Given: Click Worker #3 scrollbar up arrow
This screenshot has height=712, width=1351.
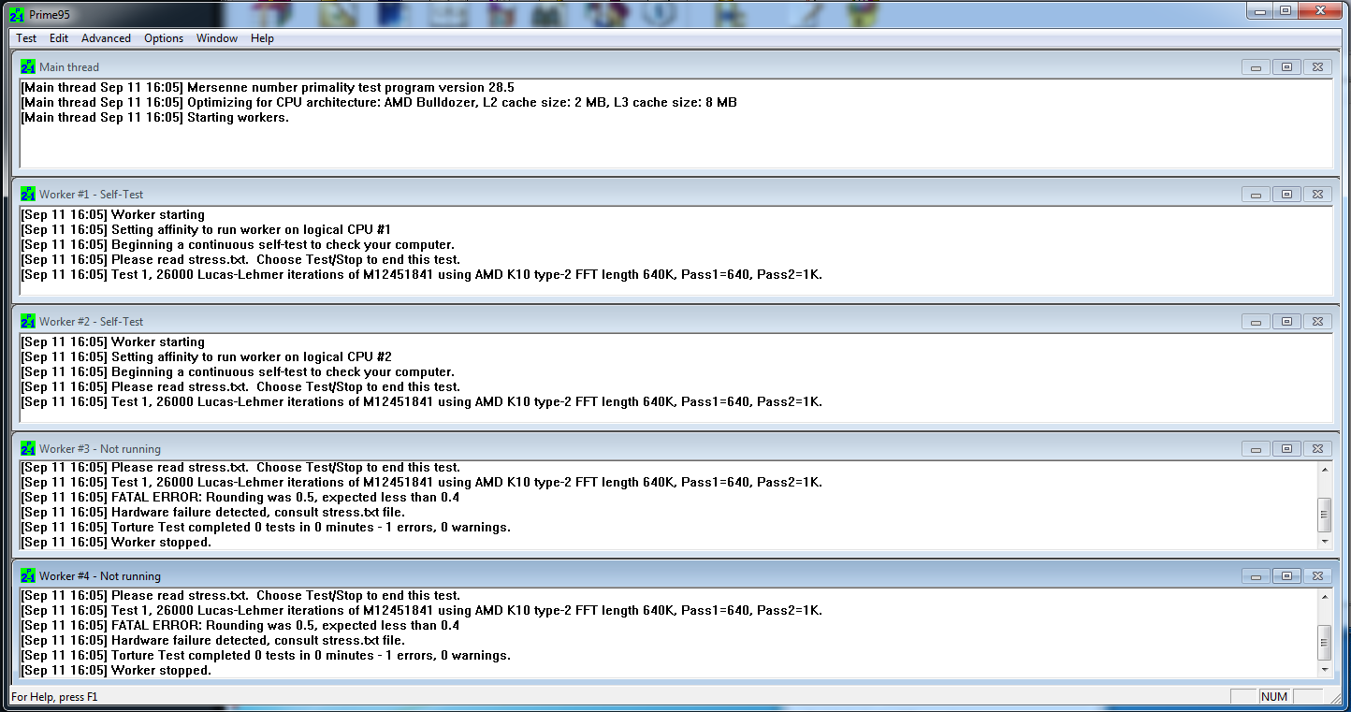Looking at the screenshot, I should tap(1324, 468).
